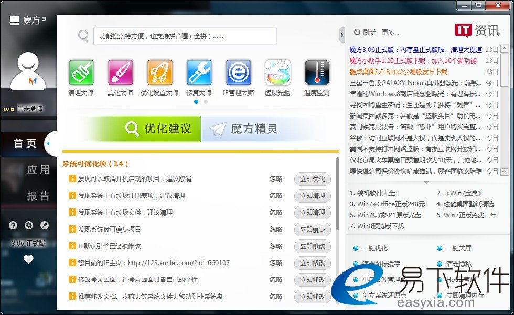Click 尚未登陆 login status text

pyautogui.click(x=30, y=109)
